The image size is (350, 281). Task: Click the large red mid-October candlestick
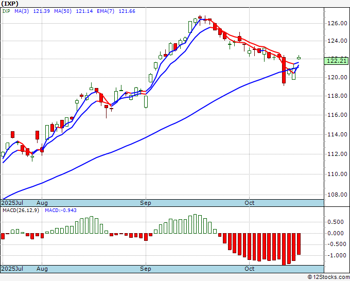coord(284,70)
